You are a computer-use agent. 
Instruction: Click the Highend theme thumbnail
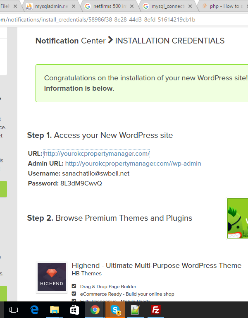(x=52, y=277)
